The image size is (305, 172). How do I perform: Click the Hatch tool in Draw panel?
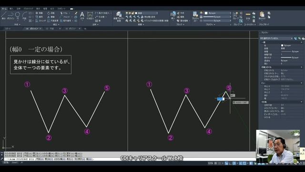(30, 21)
